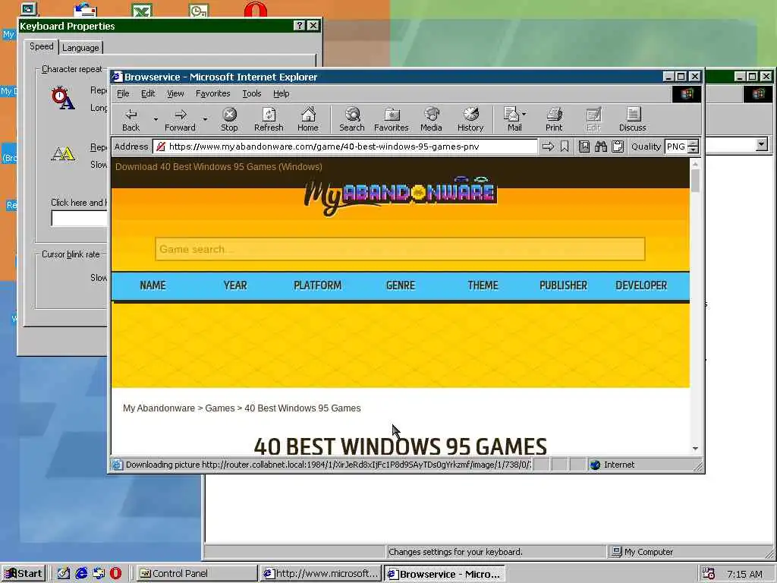Open the Excel desktop icon

(x=142, y=10)
